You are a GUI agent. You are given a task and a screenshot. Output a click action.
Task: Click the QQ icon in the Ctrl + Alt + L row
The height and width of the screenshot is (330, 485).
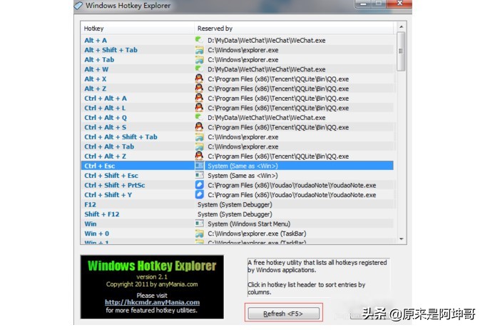(x=199, y=108)
